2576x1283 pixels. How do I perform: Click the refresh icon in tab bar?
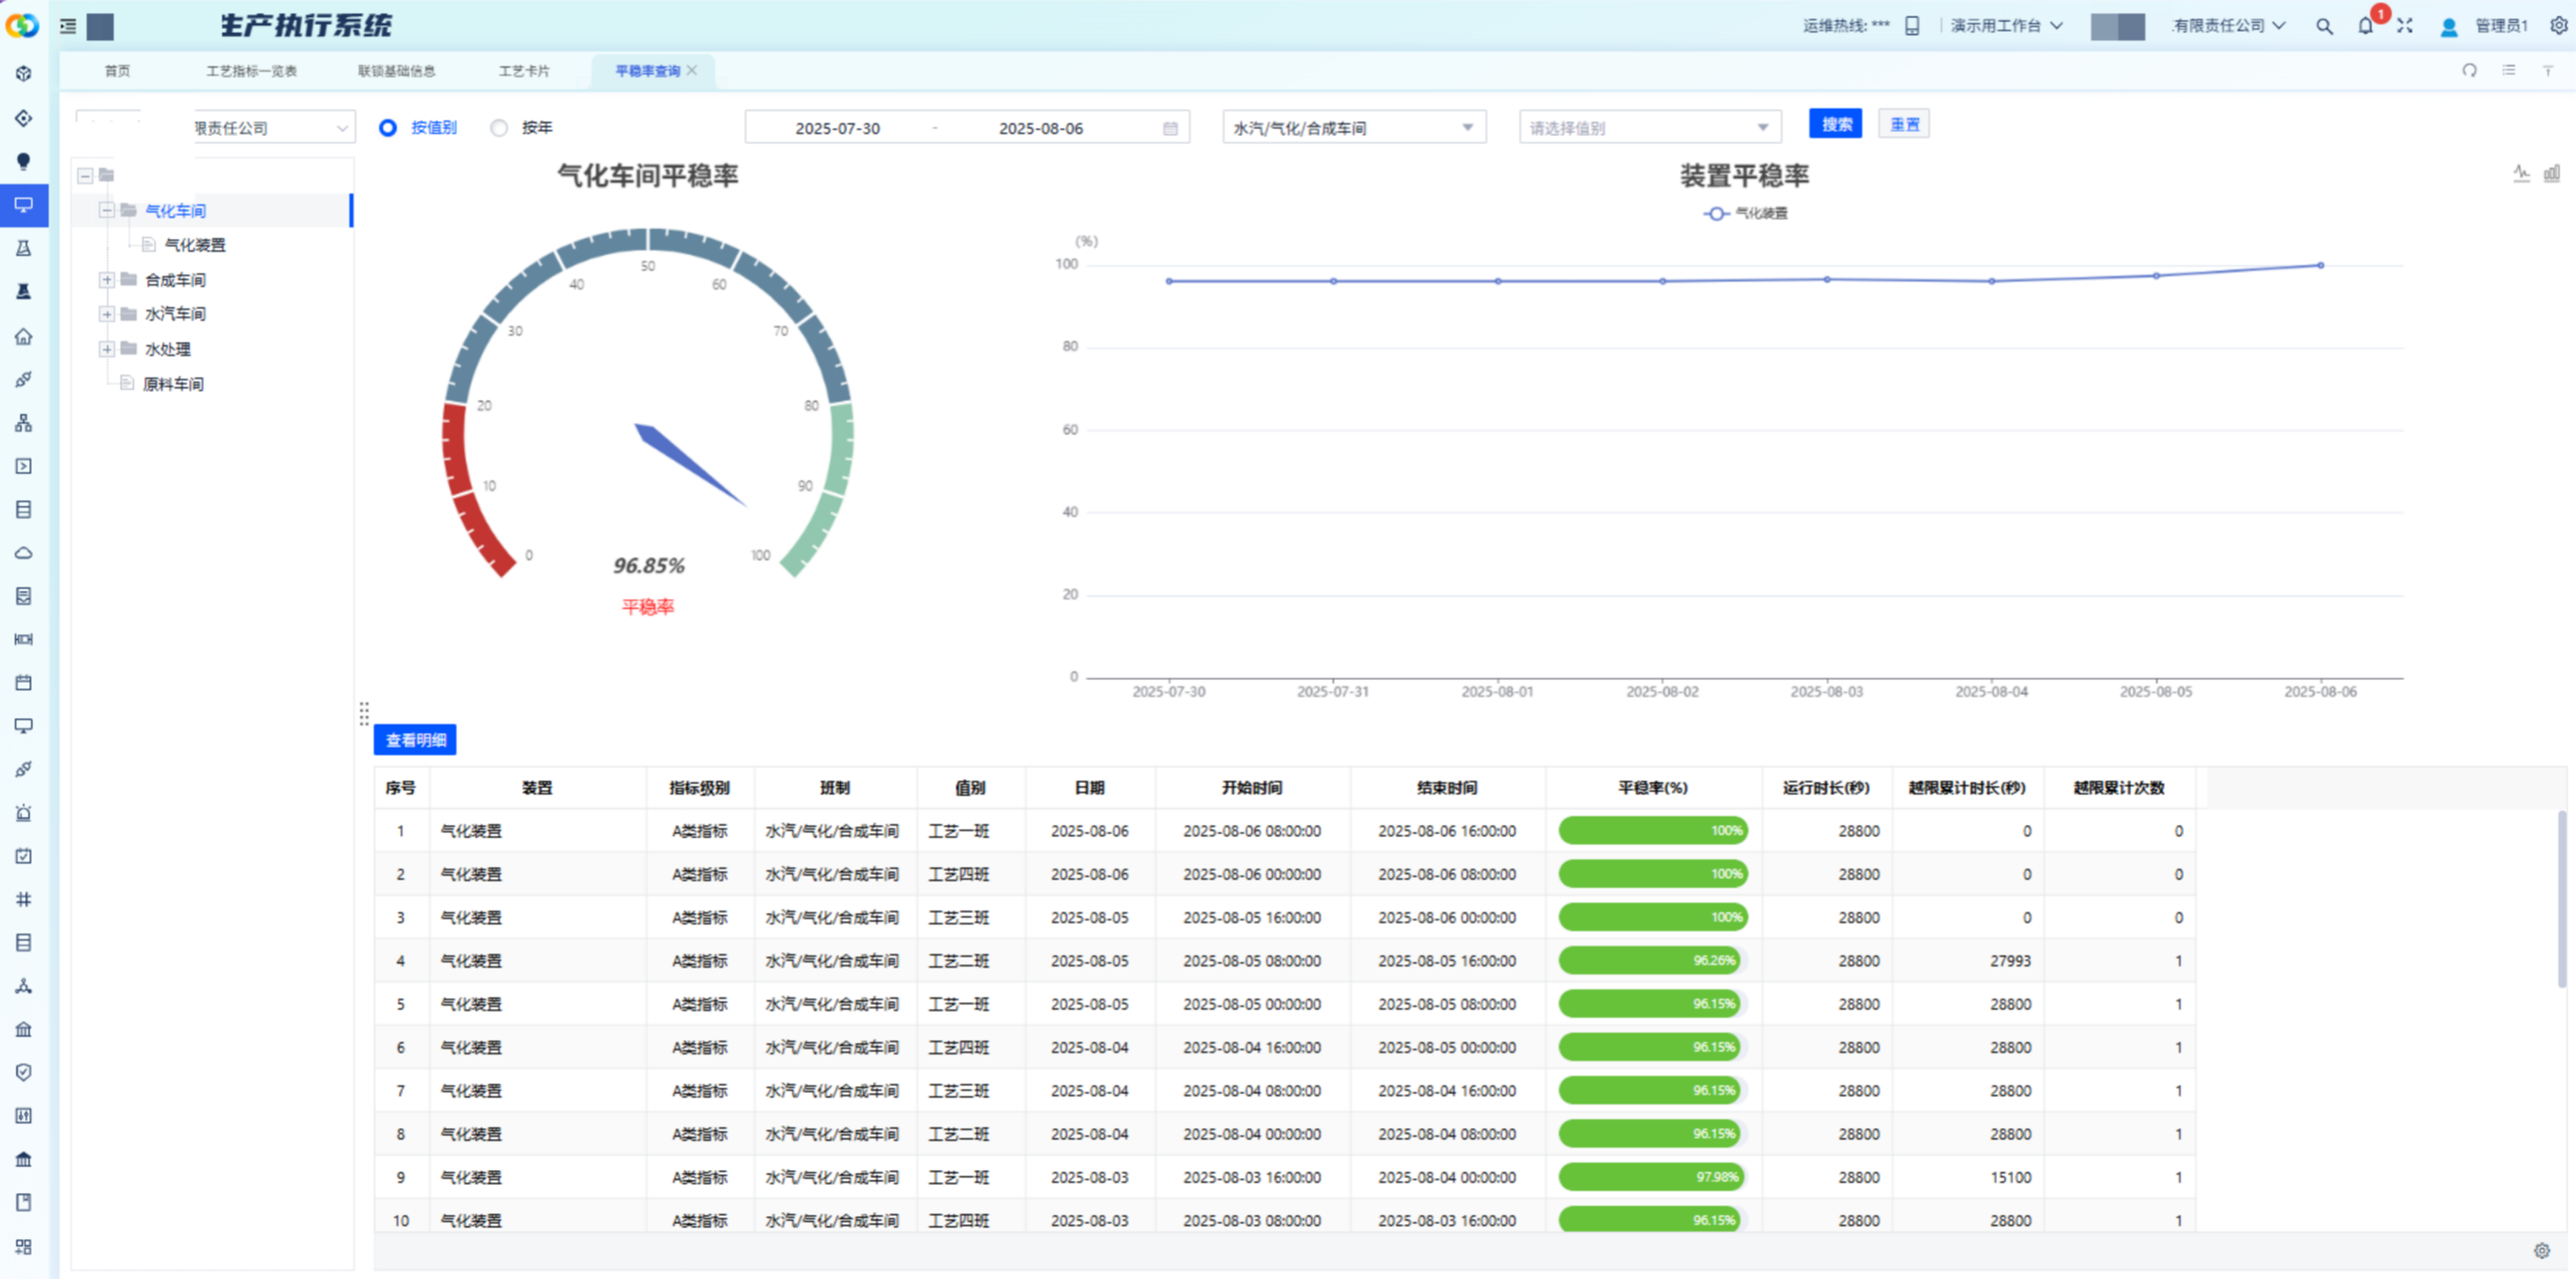[2469, 71]
